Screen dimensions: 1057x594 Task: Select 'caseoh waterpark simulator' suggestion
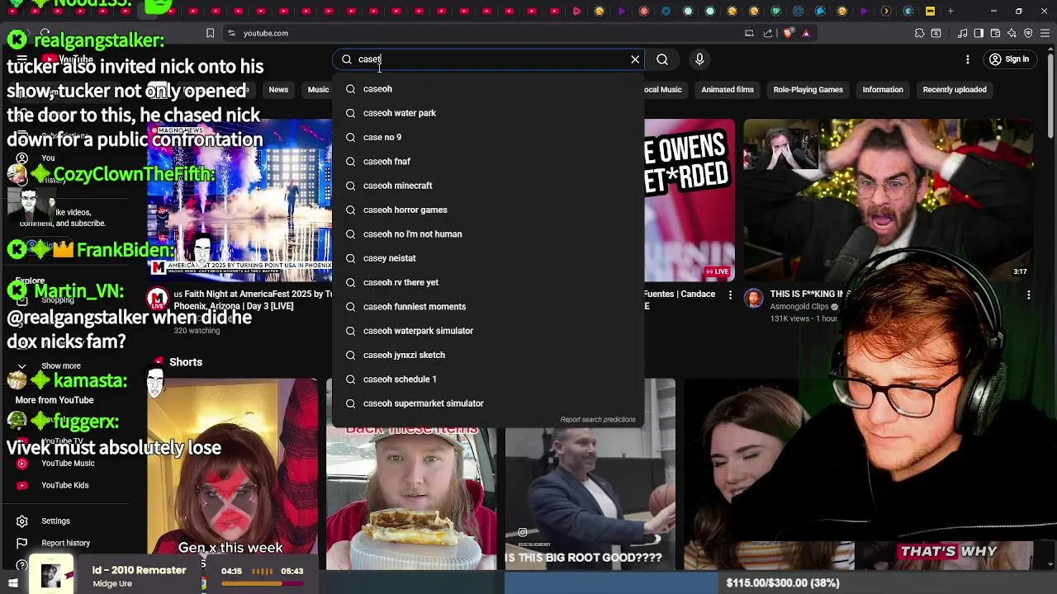(x=488, y=331)
